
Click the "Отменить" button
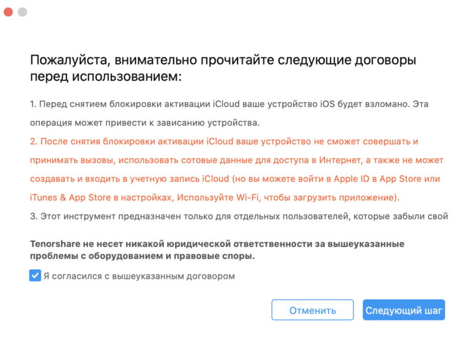(x=312, y=310)
